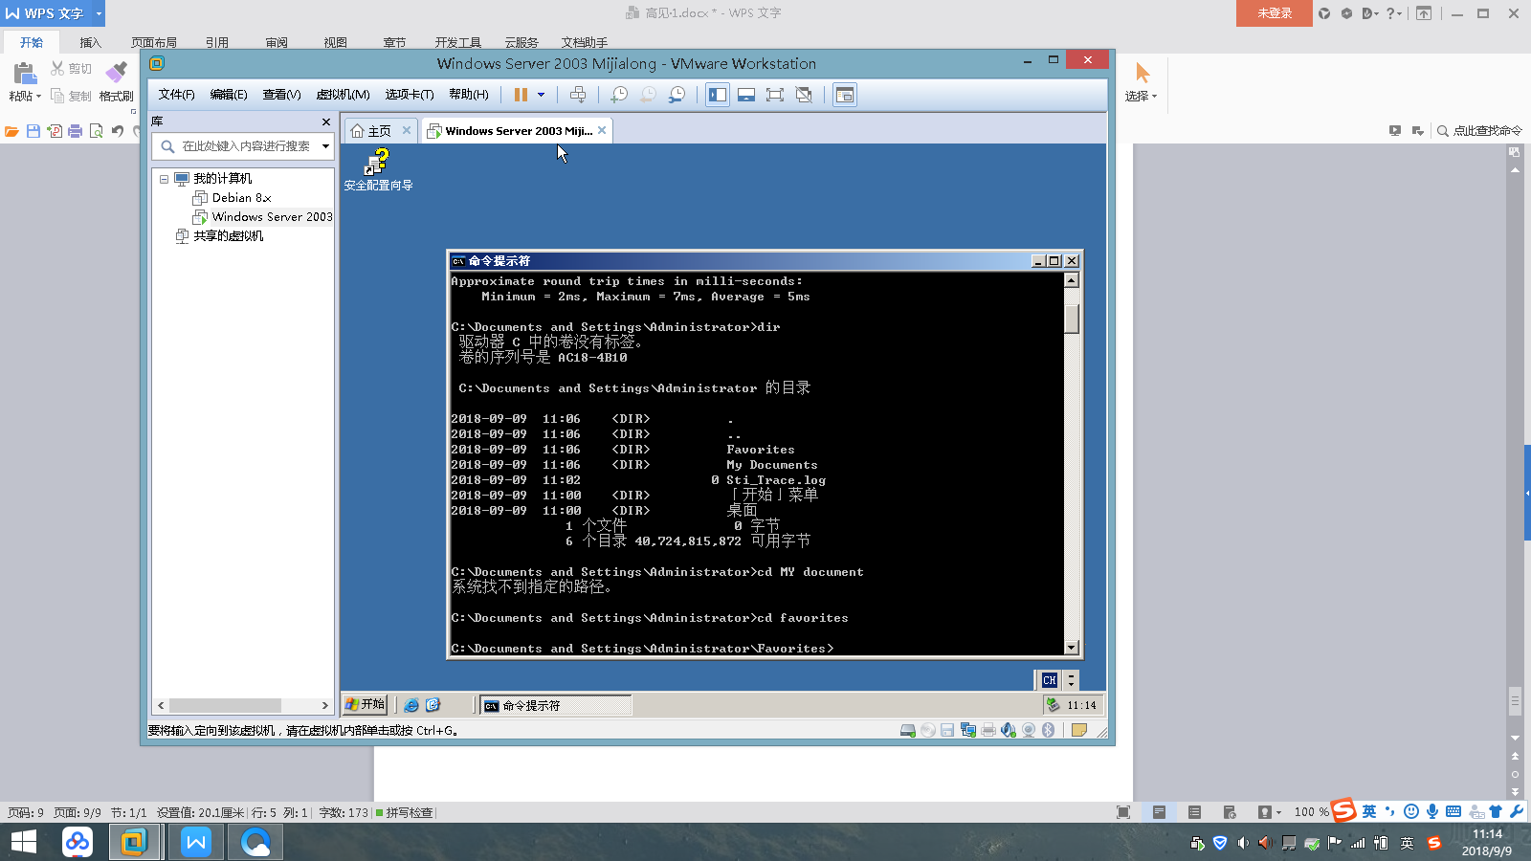The height and width of the screenshot is (861, 1531).
Task: Click the WPS Writer taskbar icon
Action: (x=196, y=842)
